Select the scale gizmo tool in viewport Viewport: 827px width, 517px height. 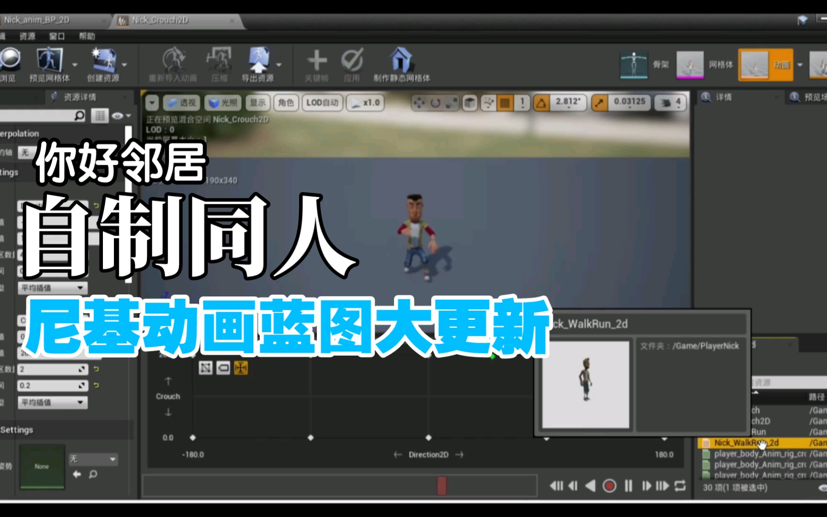click(x=451, y=103)
